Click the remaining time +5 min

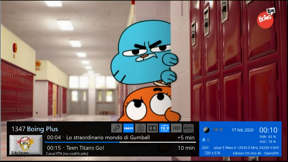186,138
